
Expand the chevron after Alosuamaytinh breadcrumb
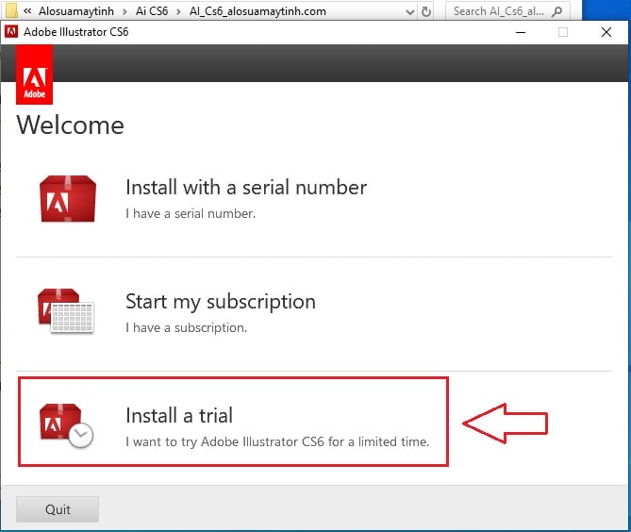click(125, 11)
